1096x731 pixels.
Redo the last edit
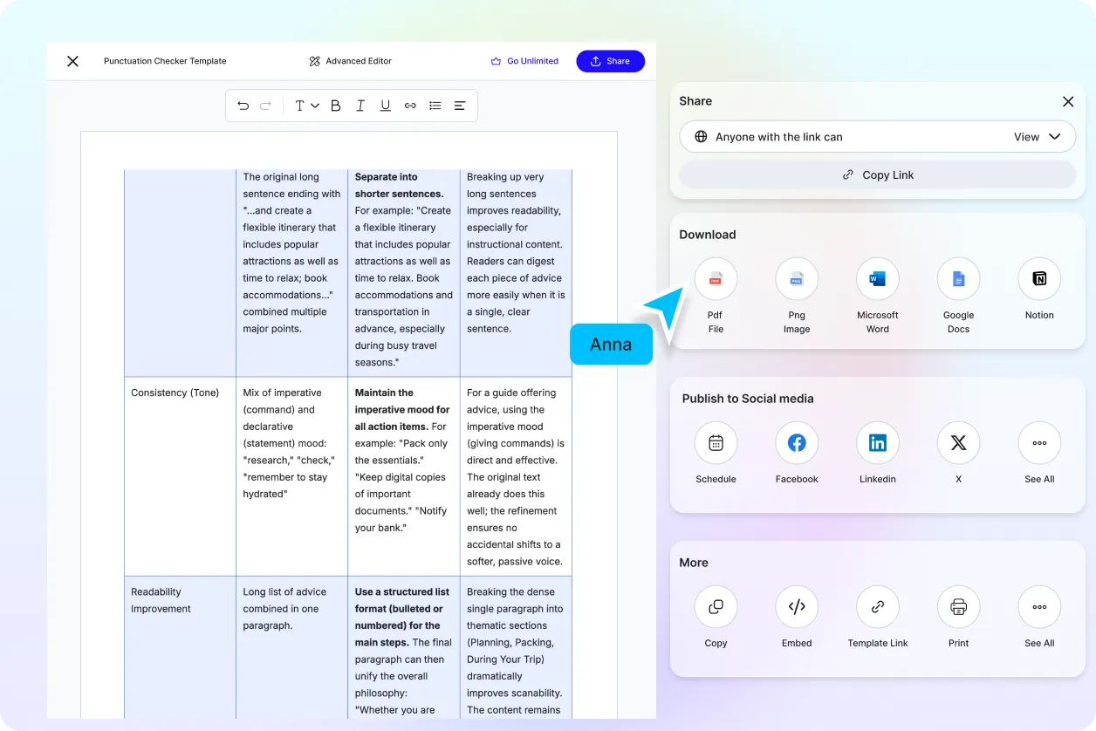(265, 106)
